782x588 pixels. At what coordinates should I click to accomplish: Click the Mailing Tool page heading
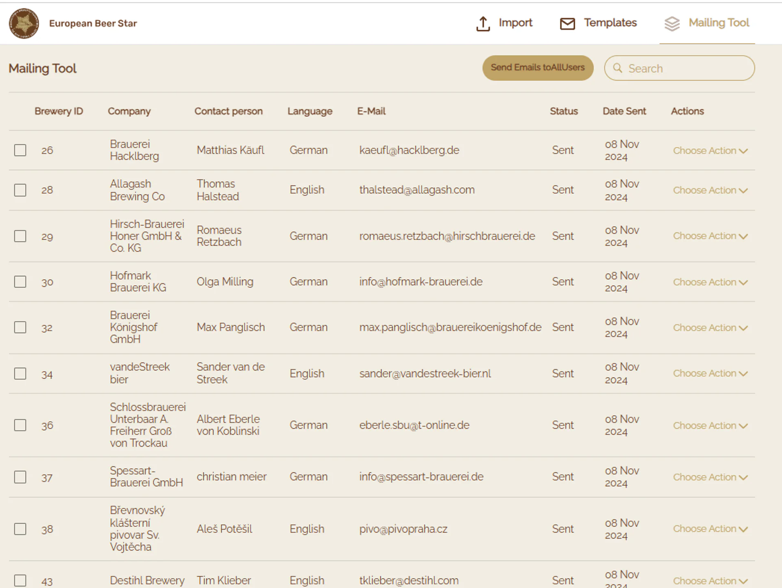42,68
